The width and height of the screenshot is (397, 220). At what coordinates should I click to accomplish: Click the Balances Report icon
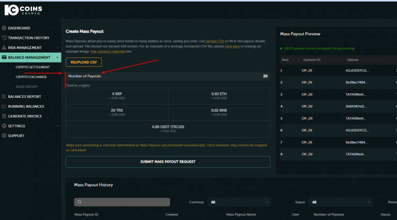click(4, 96)
